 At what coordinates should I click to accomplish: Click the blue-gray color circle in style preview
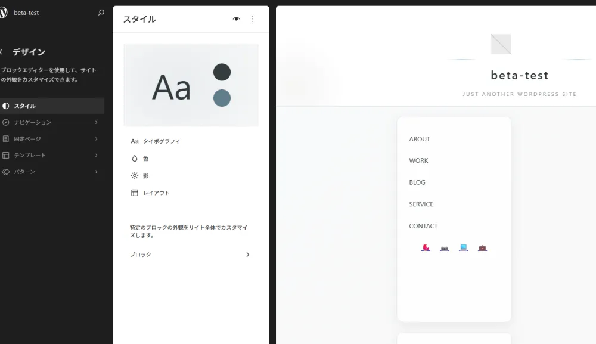pos(222,98)
